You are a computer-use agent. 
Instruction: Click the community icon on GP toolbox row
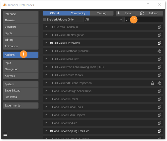pos(160,43)
